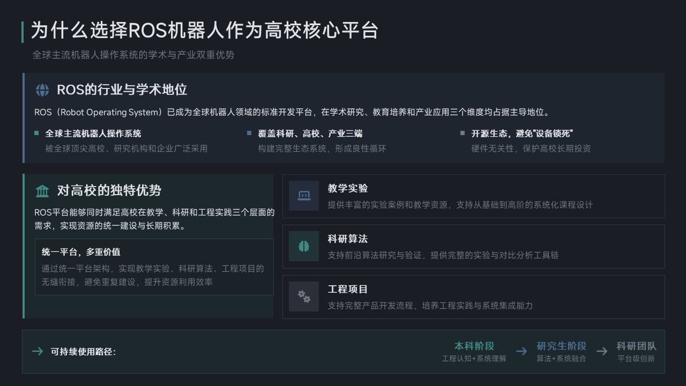This screenshot has height=386, width=686.
Task: Click the 教学实验 card heading
Action: click(348, 188)
